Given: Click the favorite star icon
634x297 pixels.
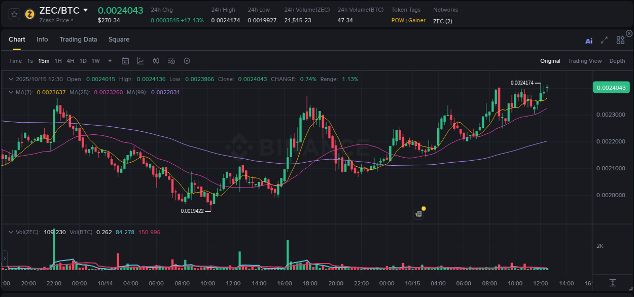Looking at the screenshot, I should click(13, 14).
